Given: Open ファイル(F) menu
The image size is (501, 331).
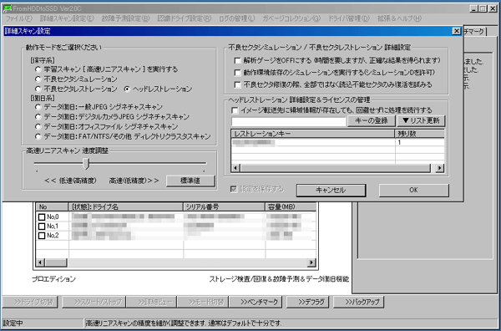Looking at the screenshot, I should click(x=19, y=18).
